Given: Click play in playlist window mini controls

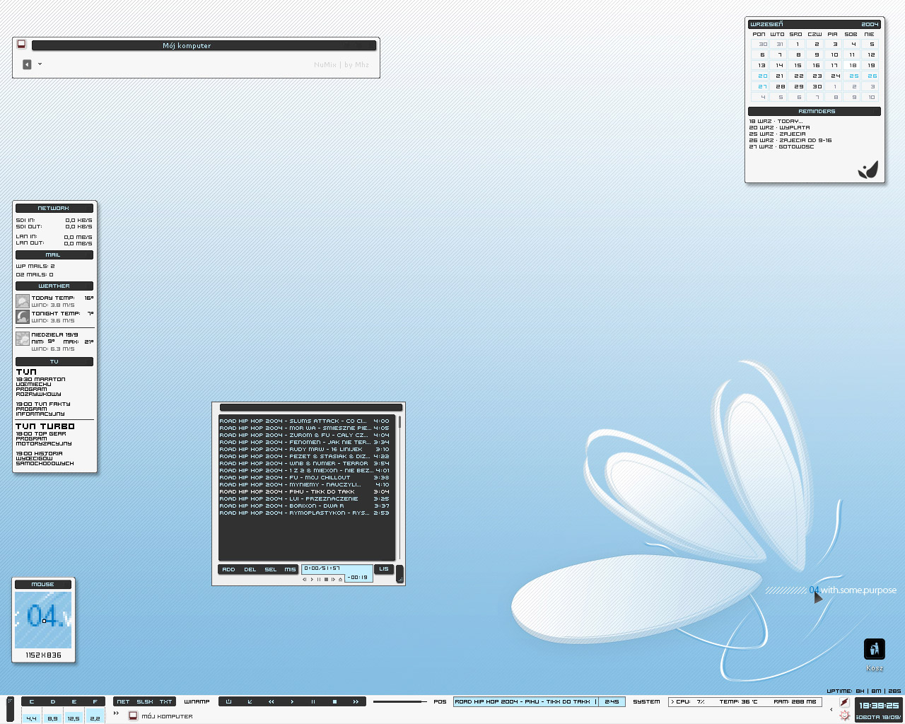Looking at the screenshot, I should 312,579.
